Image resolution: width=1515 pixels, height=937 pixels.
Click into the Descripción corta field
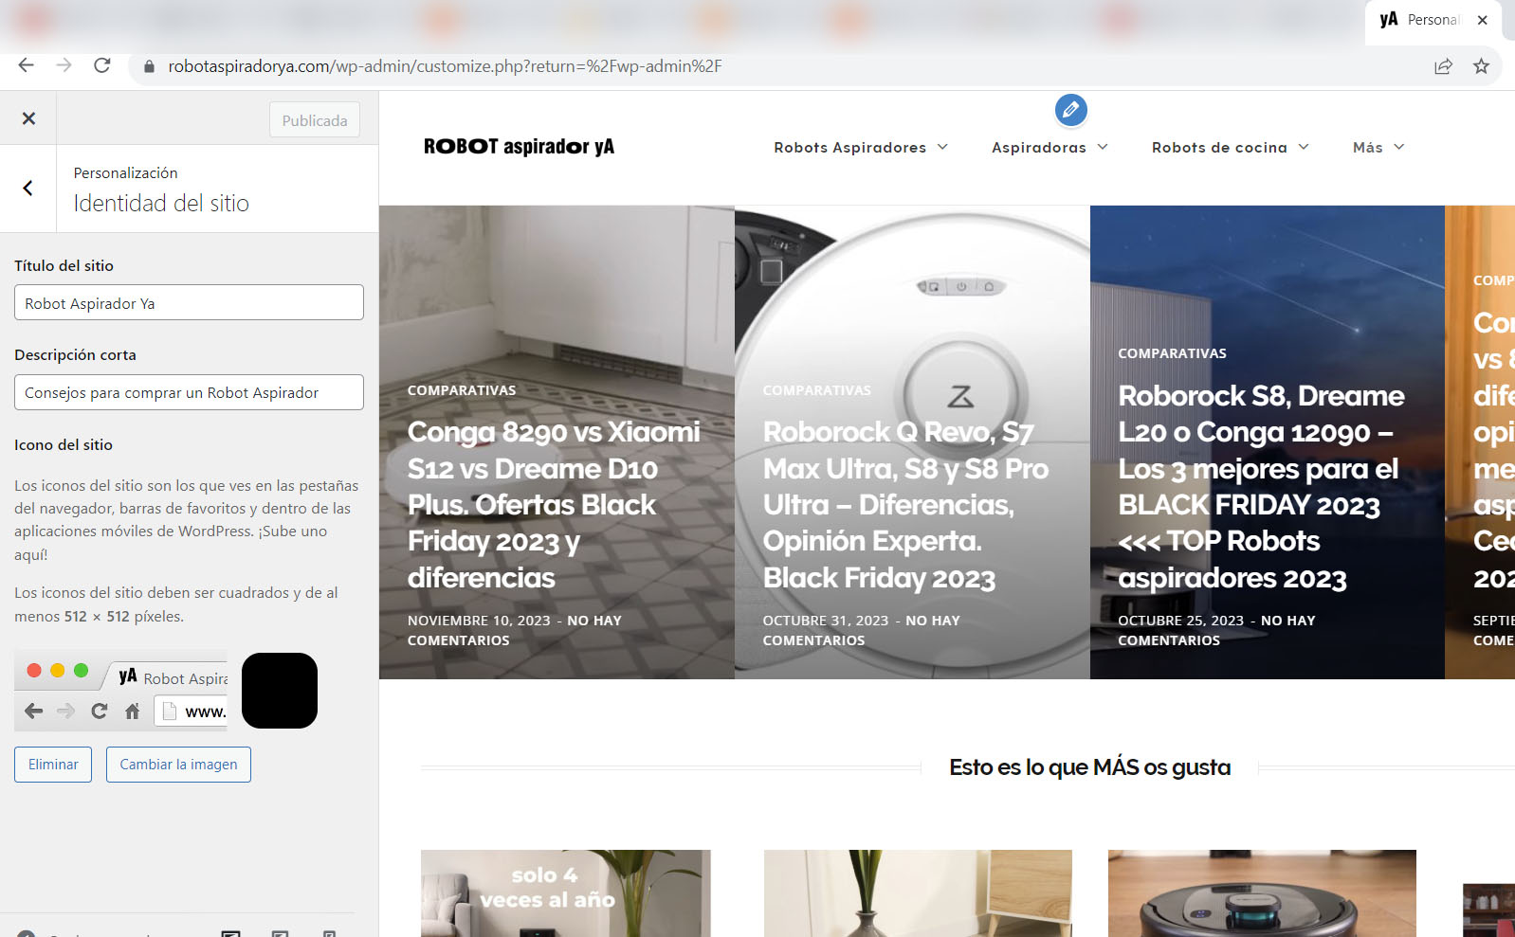point(189,392)
